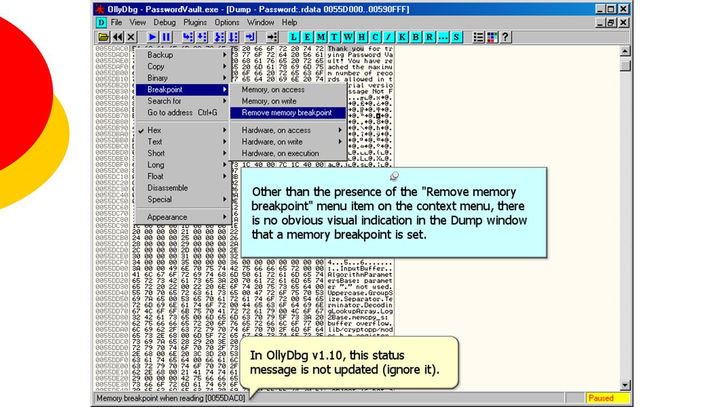Image resolution: width=724 pixels, height=407 pixels.
Task: Show Source window via S button
Action: 456,37
